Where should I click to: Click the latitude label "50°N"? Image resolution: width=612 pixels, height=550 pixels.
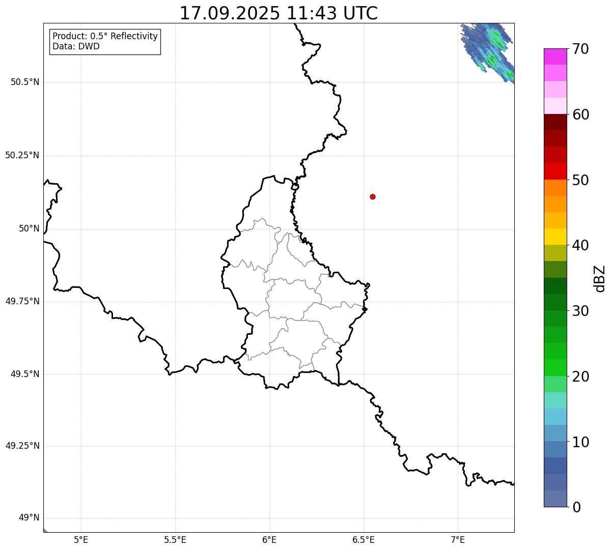coord(29,228)
